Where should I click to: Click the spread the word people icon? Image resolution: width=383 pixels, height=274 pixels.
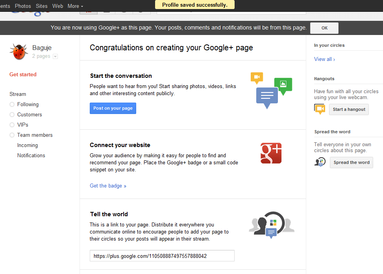point(320,162)
